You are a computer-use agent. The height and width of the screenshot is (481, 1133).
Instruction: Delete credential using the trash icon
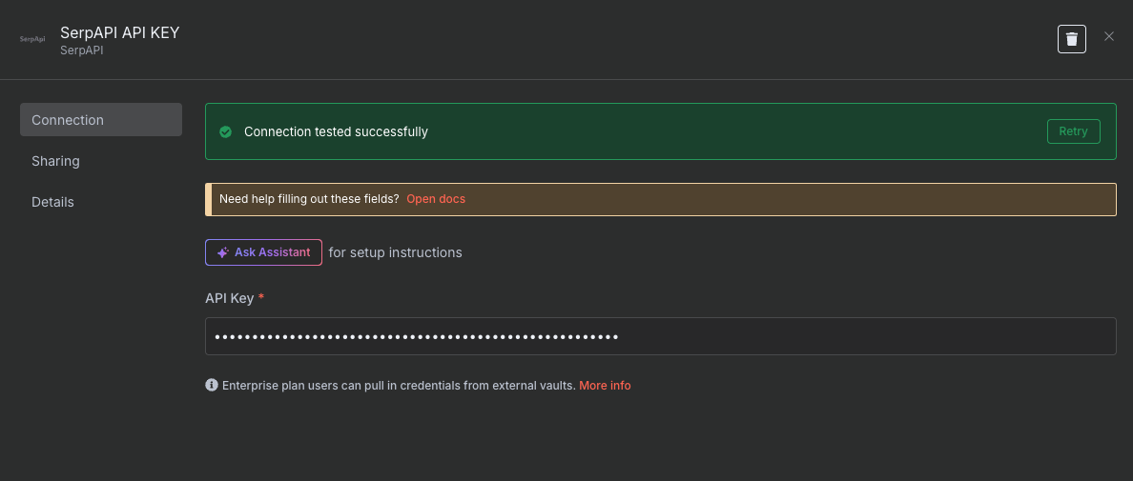click(x=1072, y=39)
